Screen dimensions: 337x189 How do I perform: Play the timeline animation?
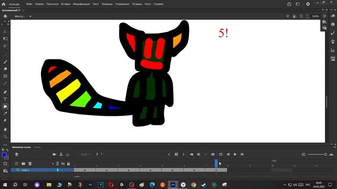[235, 154]
